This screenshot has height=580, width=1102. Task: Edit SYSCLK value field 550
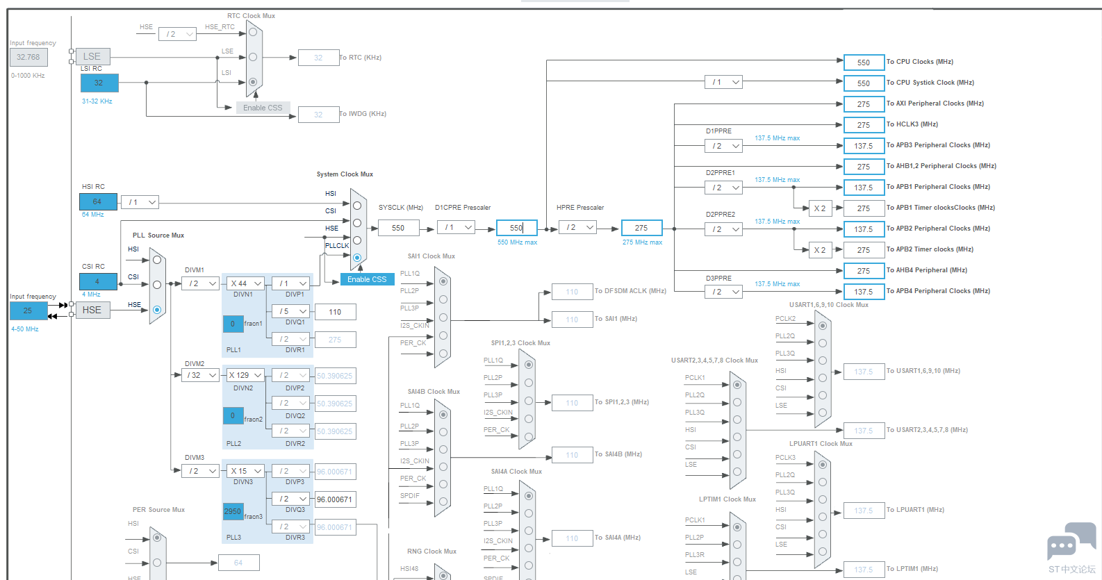point(398,228)
